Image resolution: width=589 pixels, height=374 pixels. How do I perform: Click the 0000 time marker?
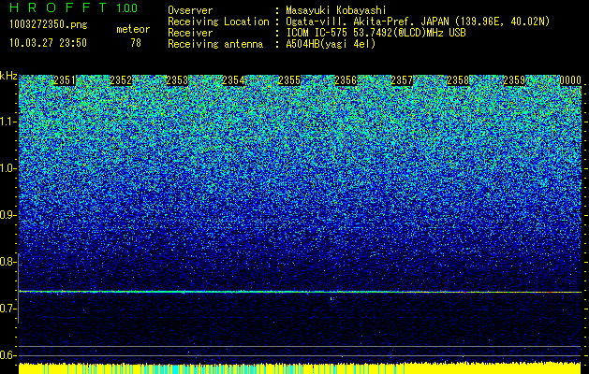click(570, 80)
